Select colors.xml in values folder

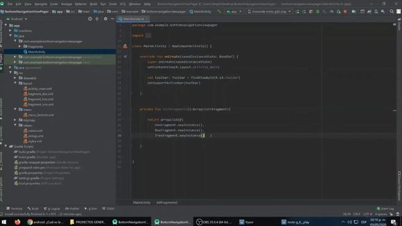coord(35,131)
